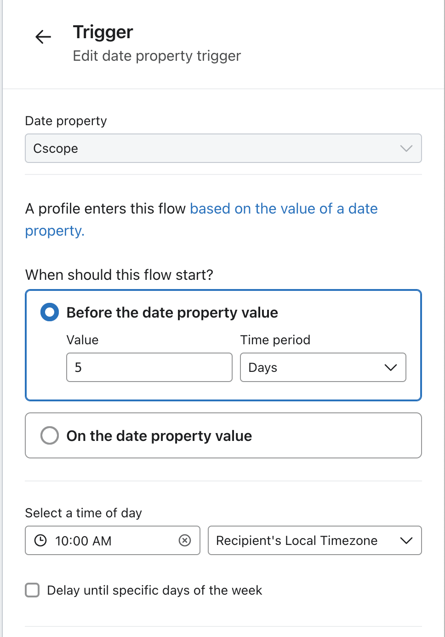Expand the Time period Days dropdown
This screenshot has height=637, width=445.
(x=323, y=367)
